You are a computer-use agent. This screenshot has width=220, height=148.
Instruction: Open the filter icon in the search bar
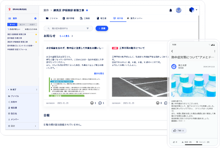coord(88,28)
